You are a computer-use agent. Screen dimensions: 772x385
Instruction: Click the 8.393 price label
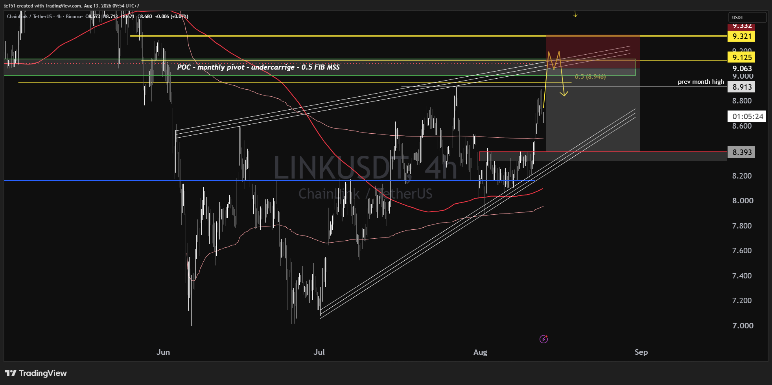[741, 152]
